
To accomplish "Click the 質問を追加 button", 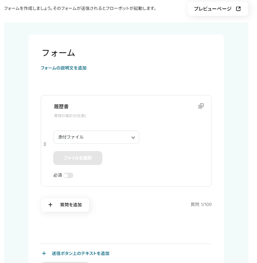I will pos(65,205).
